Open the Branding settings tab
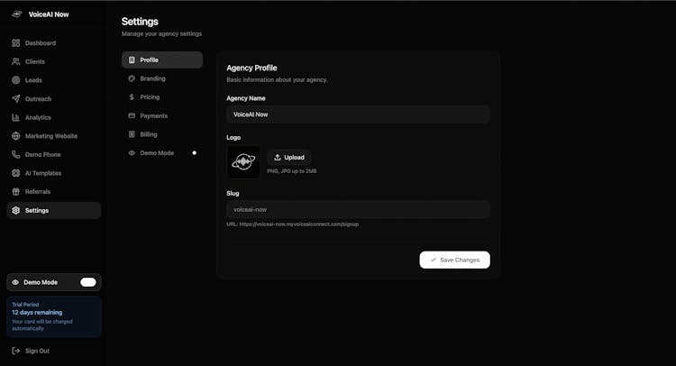 pos(152,78)
